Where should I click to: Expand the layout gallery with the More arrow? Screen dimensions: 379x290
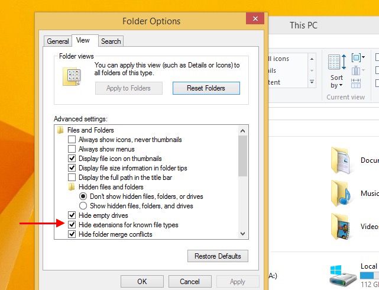pos(312,82)
